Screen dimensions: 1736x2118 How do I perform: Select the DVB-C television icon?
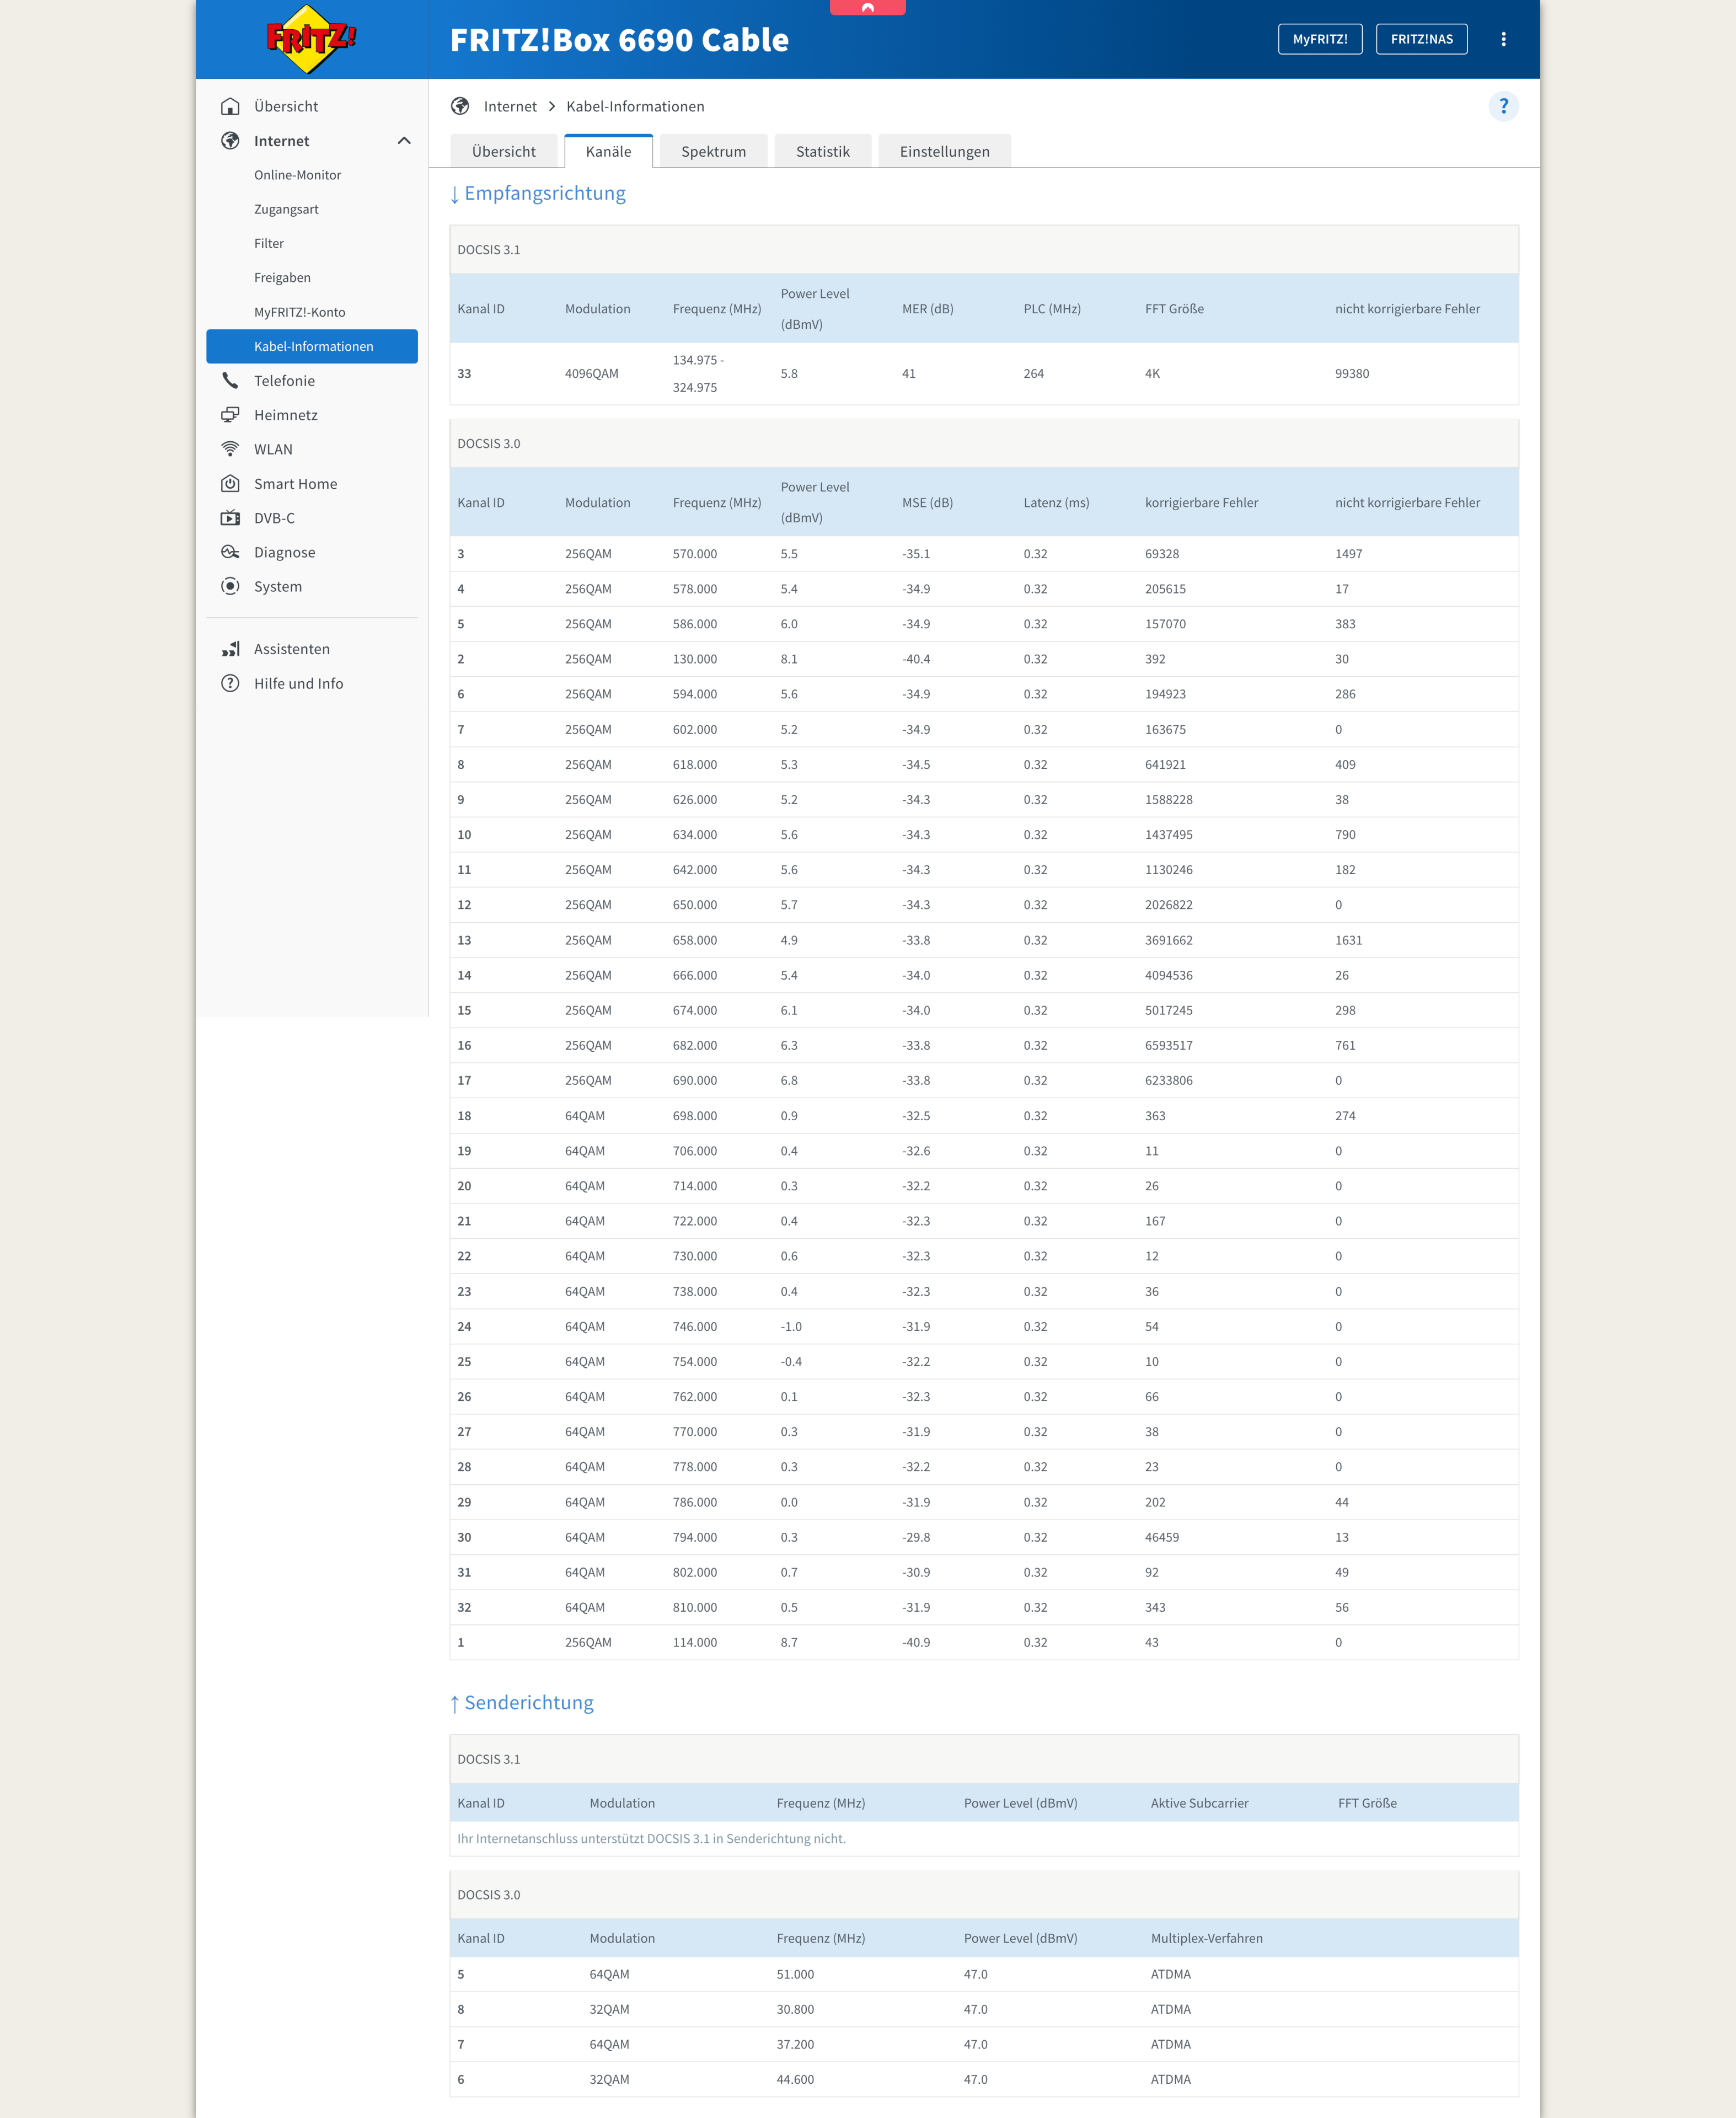click(x=230, y=518)
